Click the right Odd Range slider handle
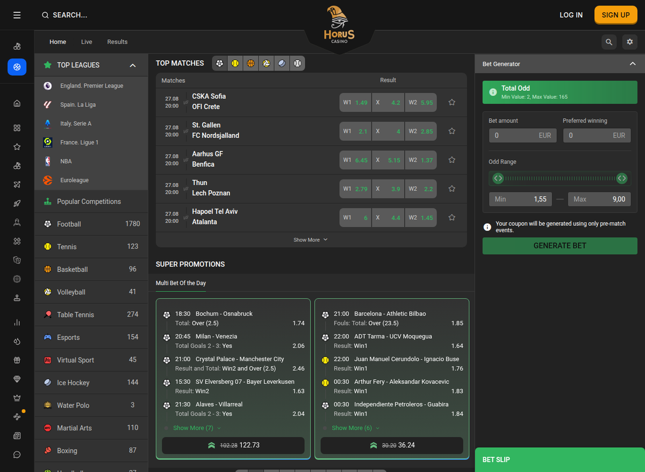The image size is (645, 472). click(x=622, y=178)
